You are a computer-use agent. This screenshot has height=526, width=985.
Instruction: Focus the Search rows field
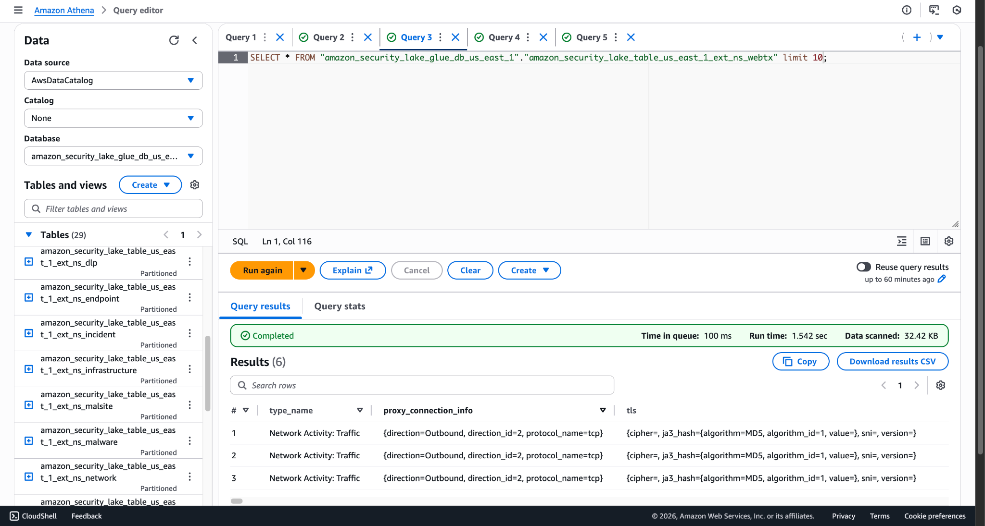[x=422, y=385]
